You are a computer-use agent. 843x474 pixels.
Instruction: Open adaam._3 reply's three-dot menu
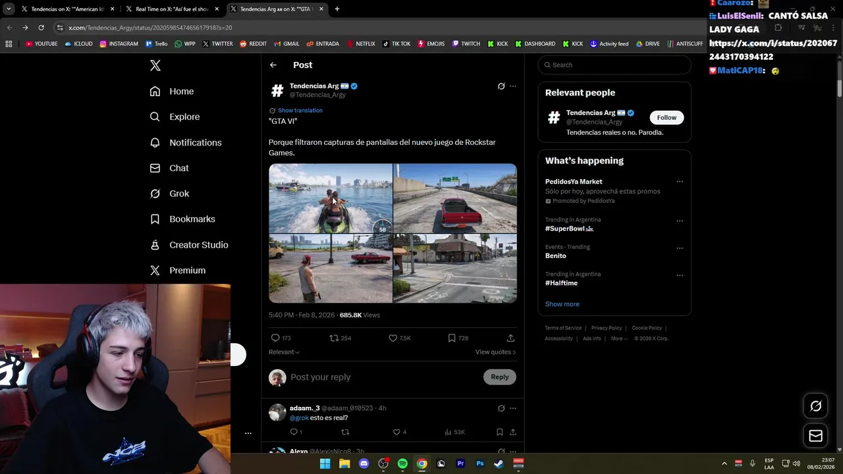[x=513, y=408]
